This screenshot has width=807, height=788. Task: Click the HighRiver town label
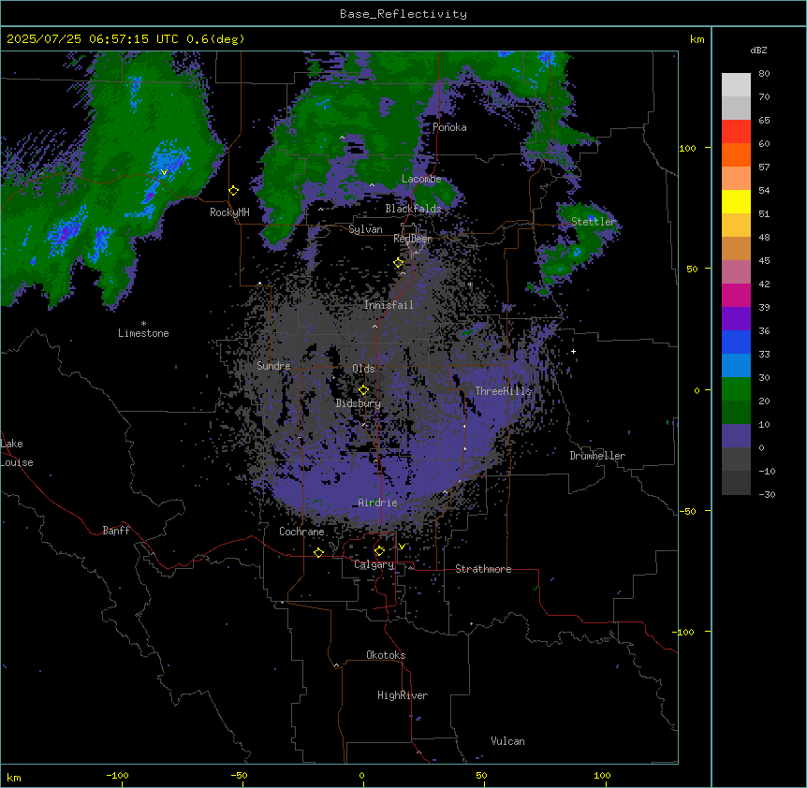pos(403,695)
